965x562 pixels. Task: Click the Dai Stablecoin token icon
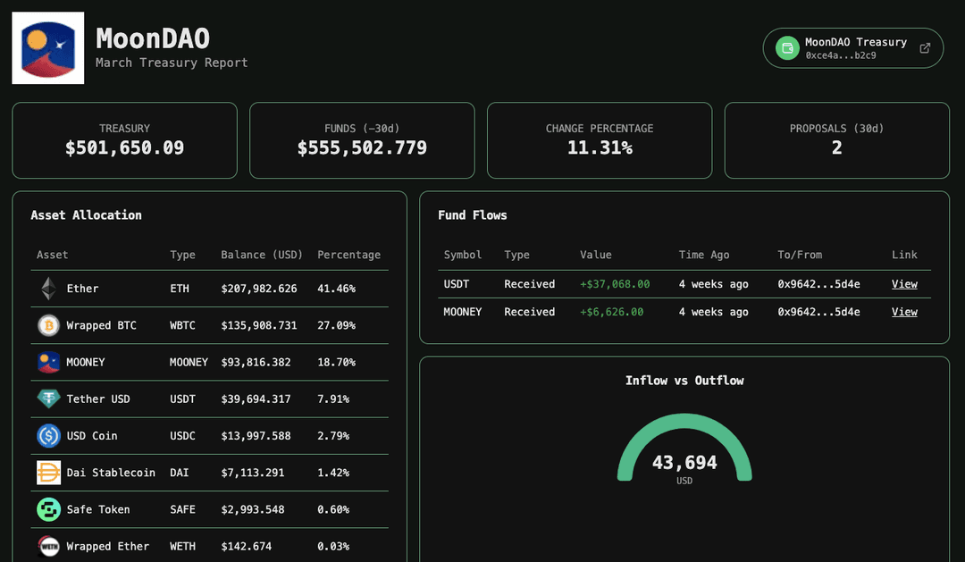pyautogui.click(x=48, y=473)
